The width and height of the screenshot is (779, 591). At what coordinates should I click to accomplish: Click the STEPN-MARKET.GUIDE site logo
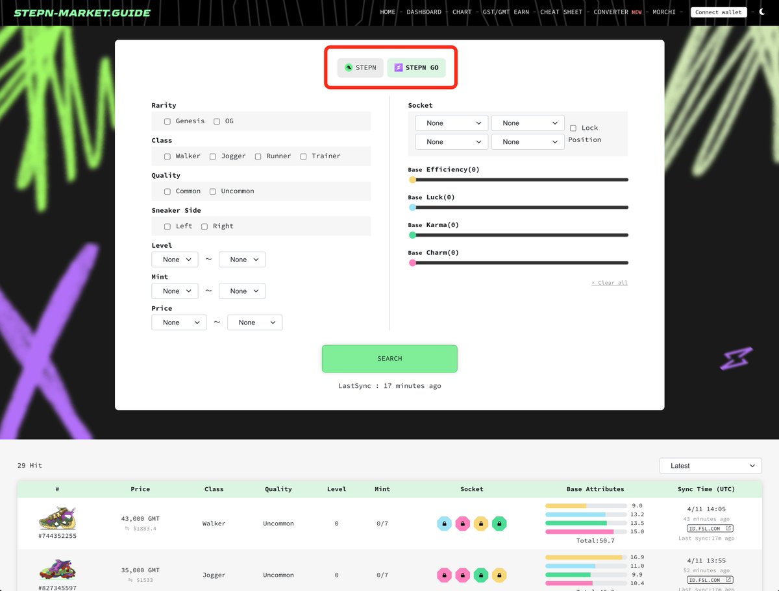point(82,12)
